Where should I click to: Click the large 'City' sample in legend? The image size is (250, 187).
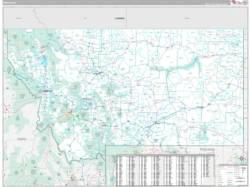pyautogui.click(x=244, y=168)
